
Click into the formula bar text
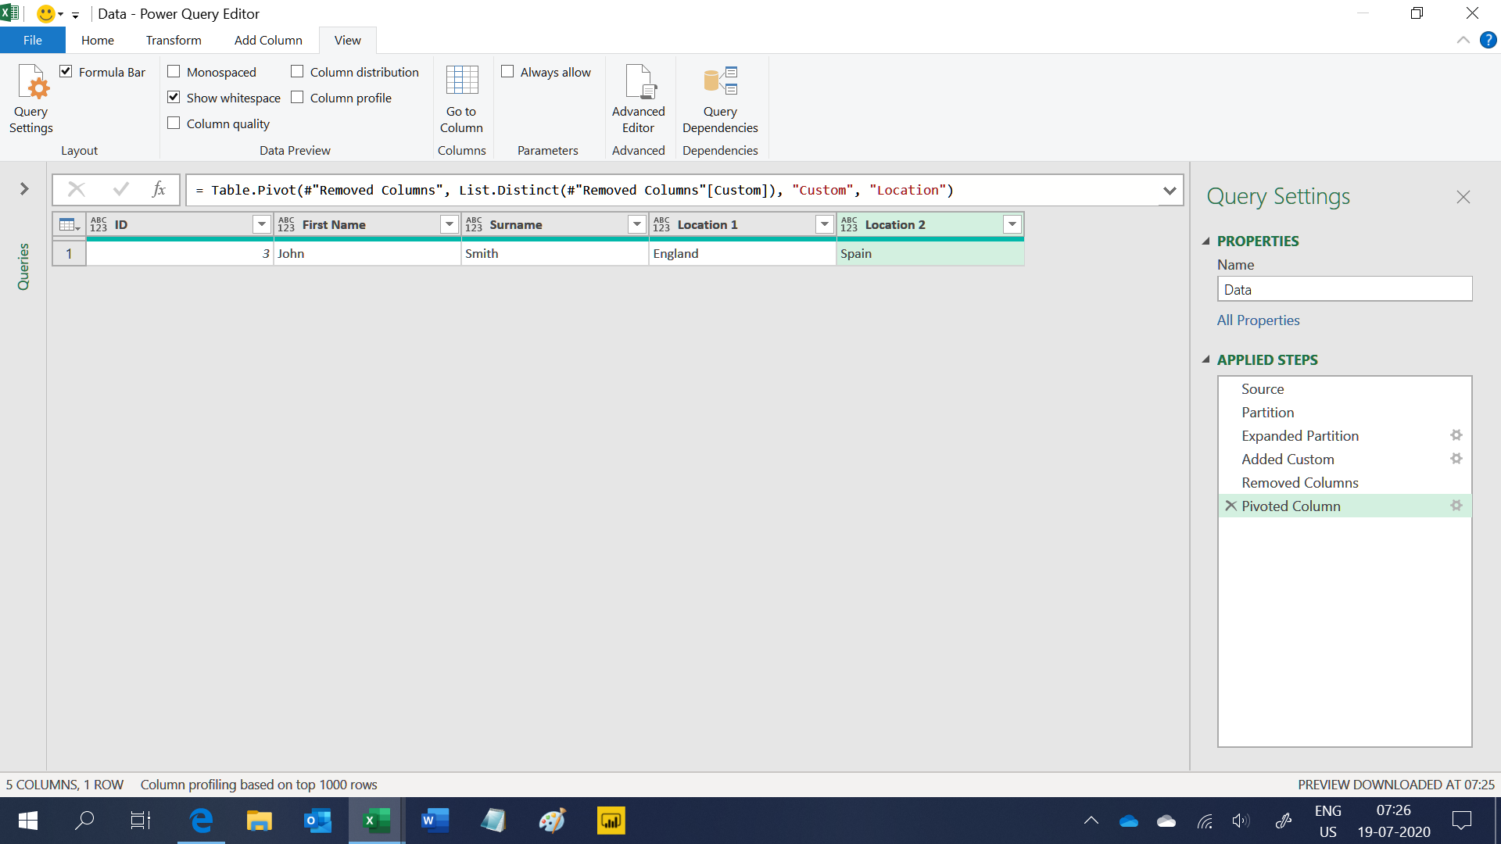point(672,190)
